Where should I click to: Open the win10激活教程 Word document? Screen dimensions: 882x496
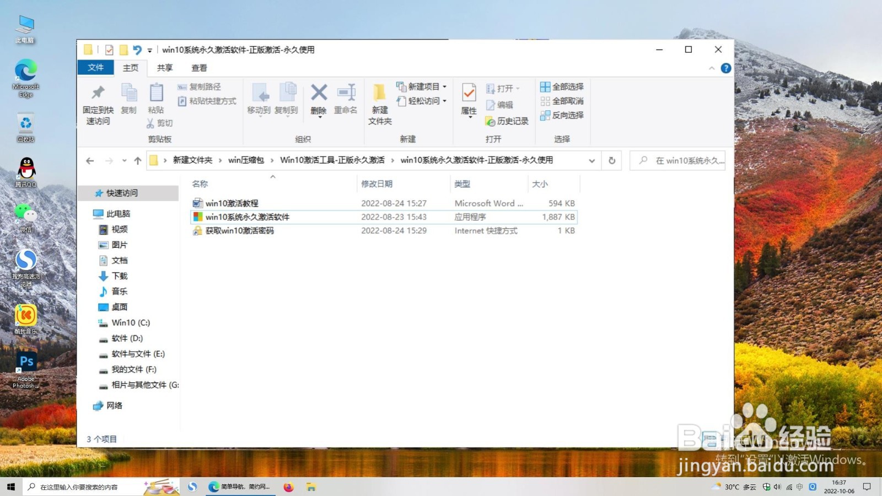coord(232,203)
